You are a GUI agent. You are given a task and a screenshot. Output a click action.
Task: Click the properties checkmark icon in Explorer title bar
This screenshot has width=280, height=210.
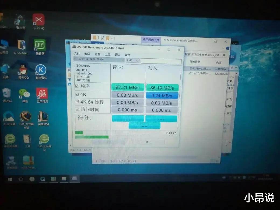(x=102, y=38)
